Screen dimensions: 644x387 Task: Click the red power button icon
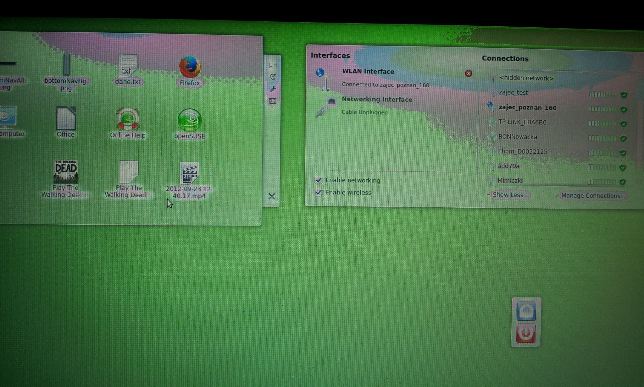click(x=526, y=334)
